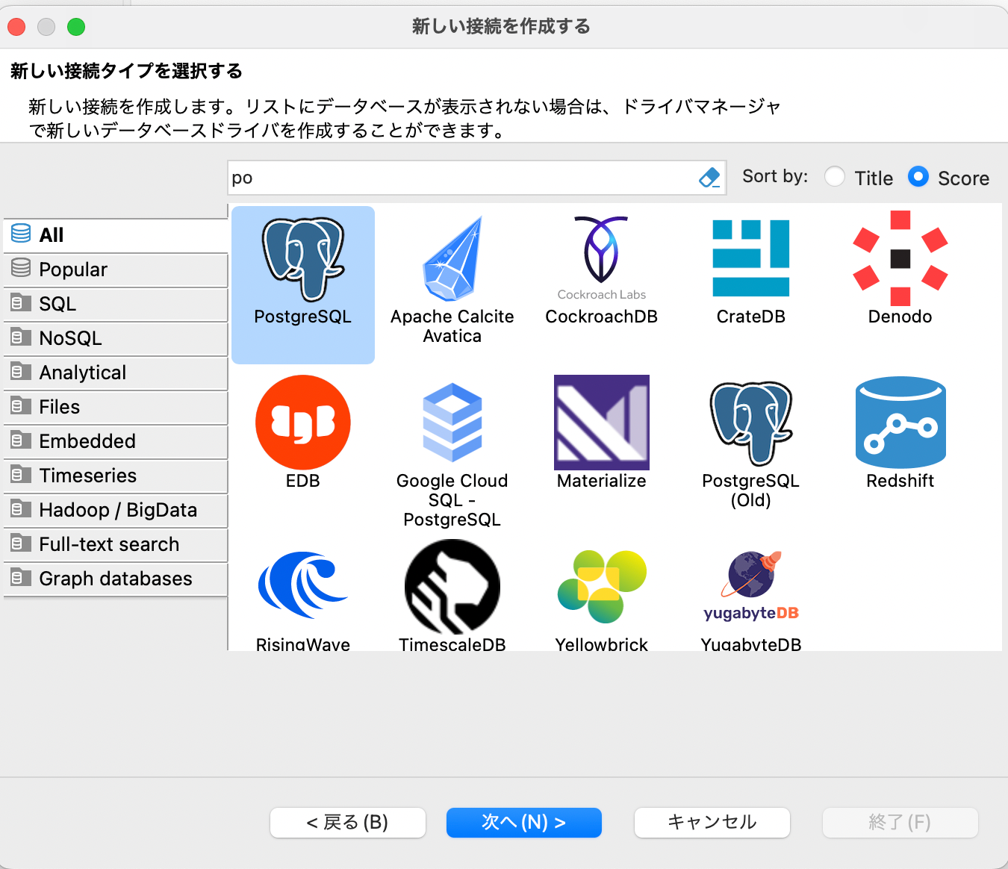Image resolution: width=1008 pixels, height=869 pixels.
Task: Click the キャンセル cancel button
Action: (712, 823)
